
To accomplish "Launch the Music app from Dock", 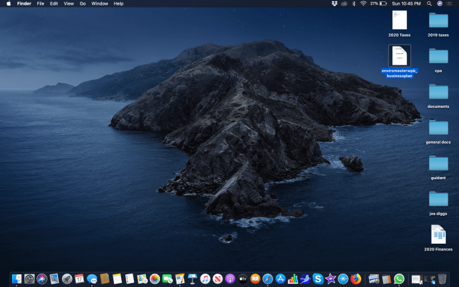I will pos(205,279).
